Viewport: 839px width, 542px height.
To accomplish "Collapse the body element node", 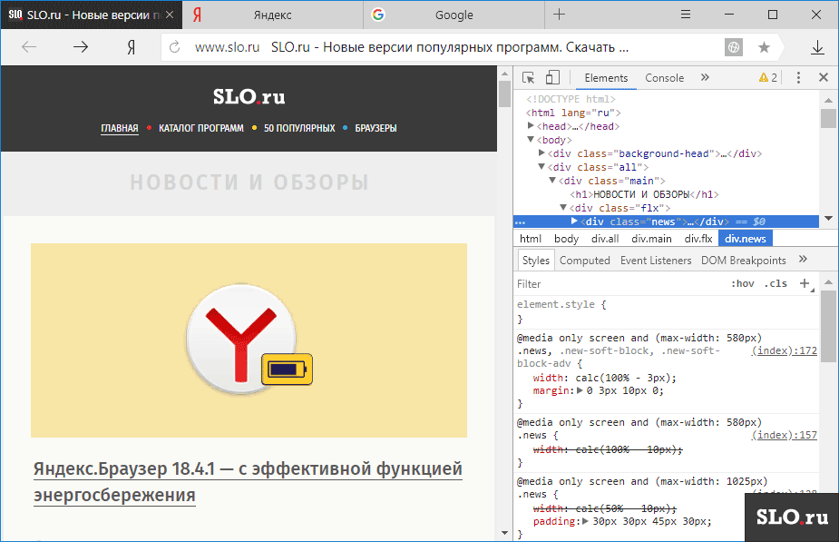I will (x=532, y=141).
